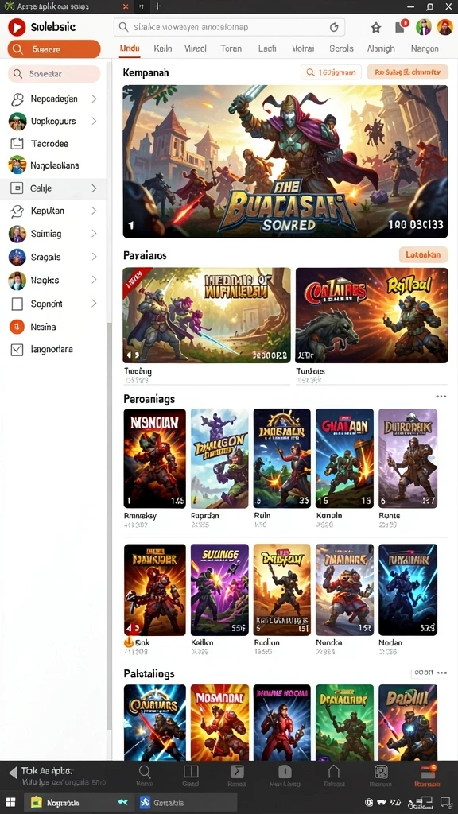Click the Kapukan sidebar icon

point(17,211)
